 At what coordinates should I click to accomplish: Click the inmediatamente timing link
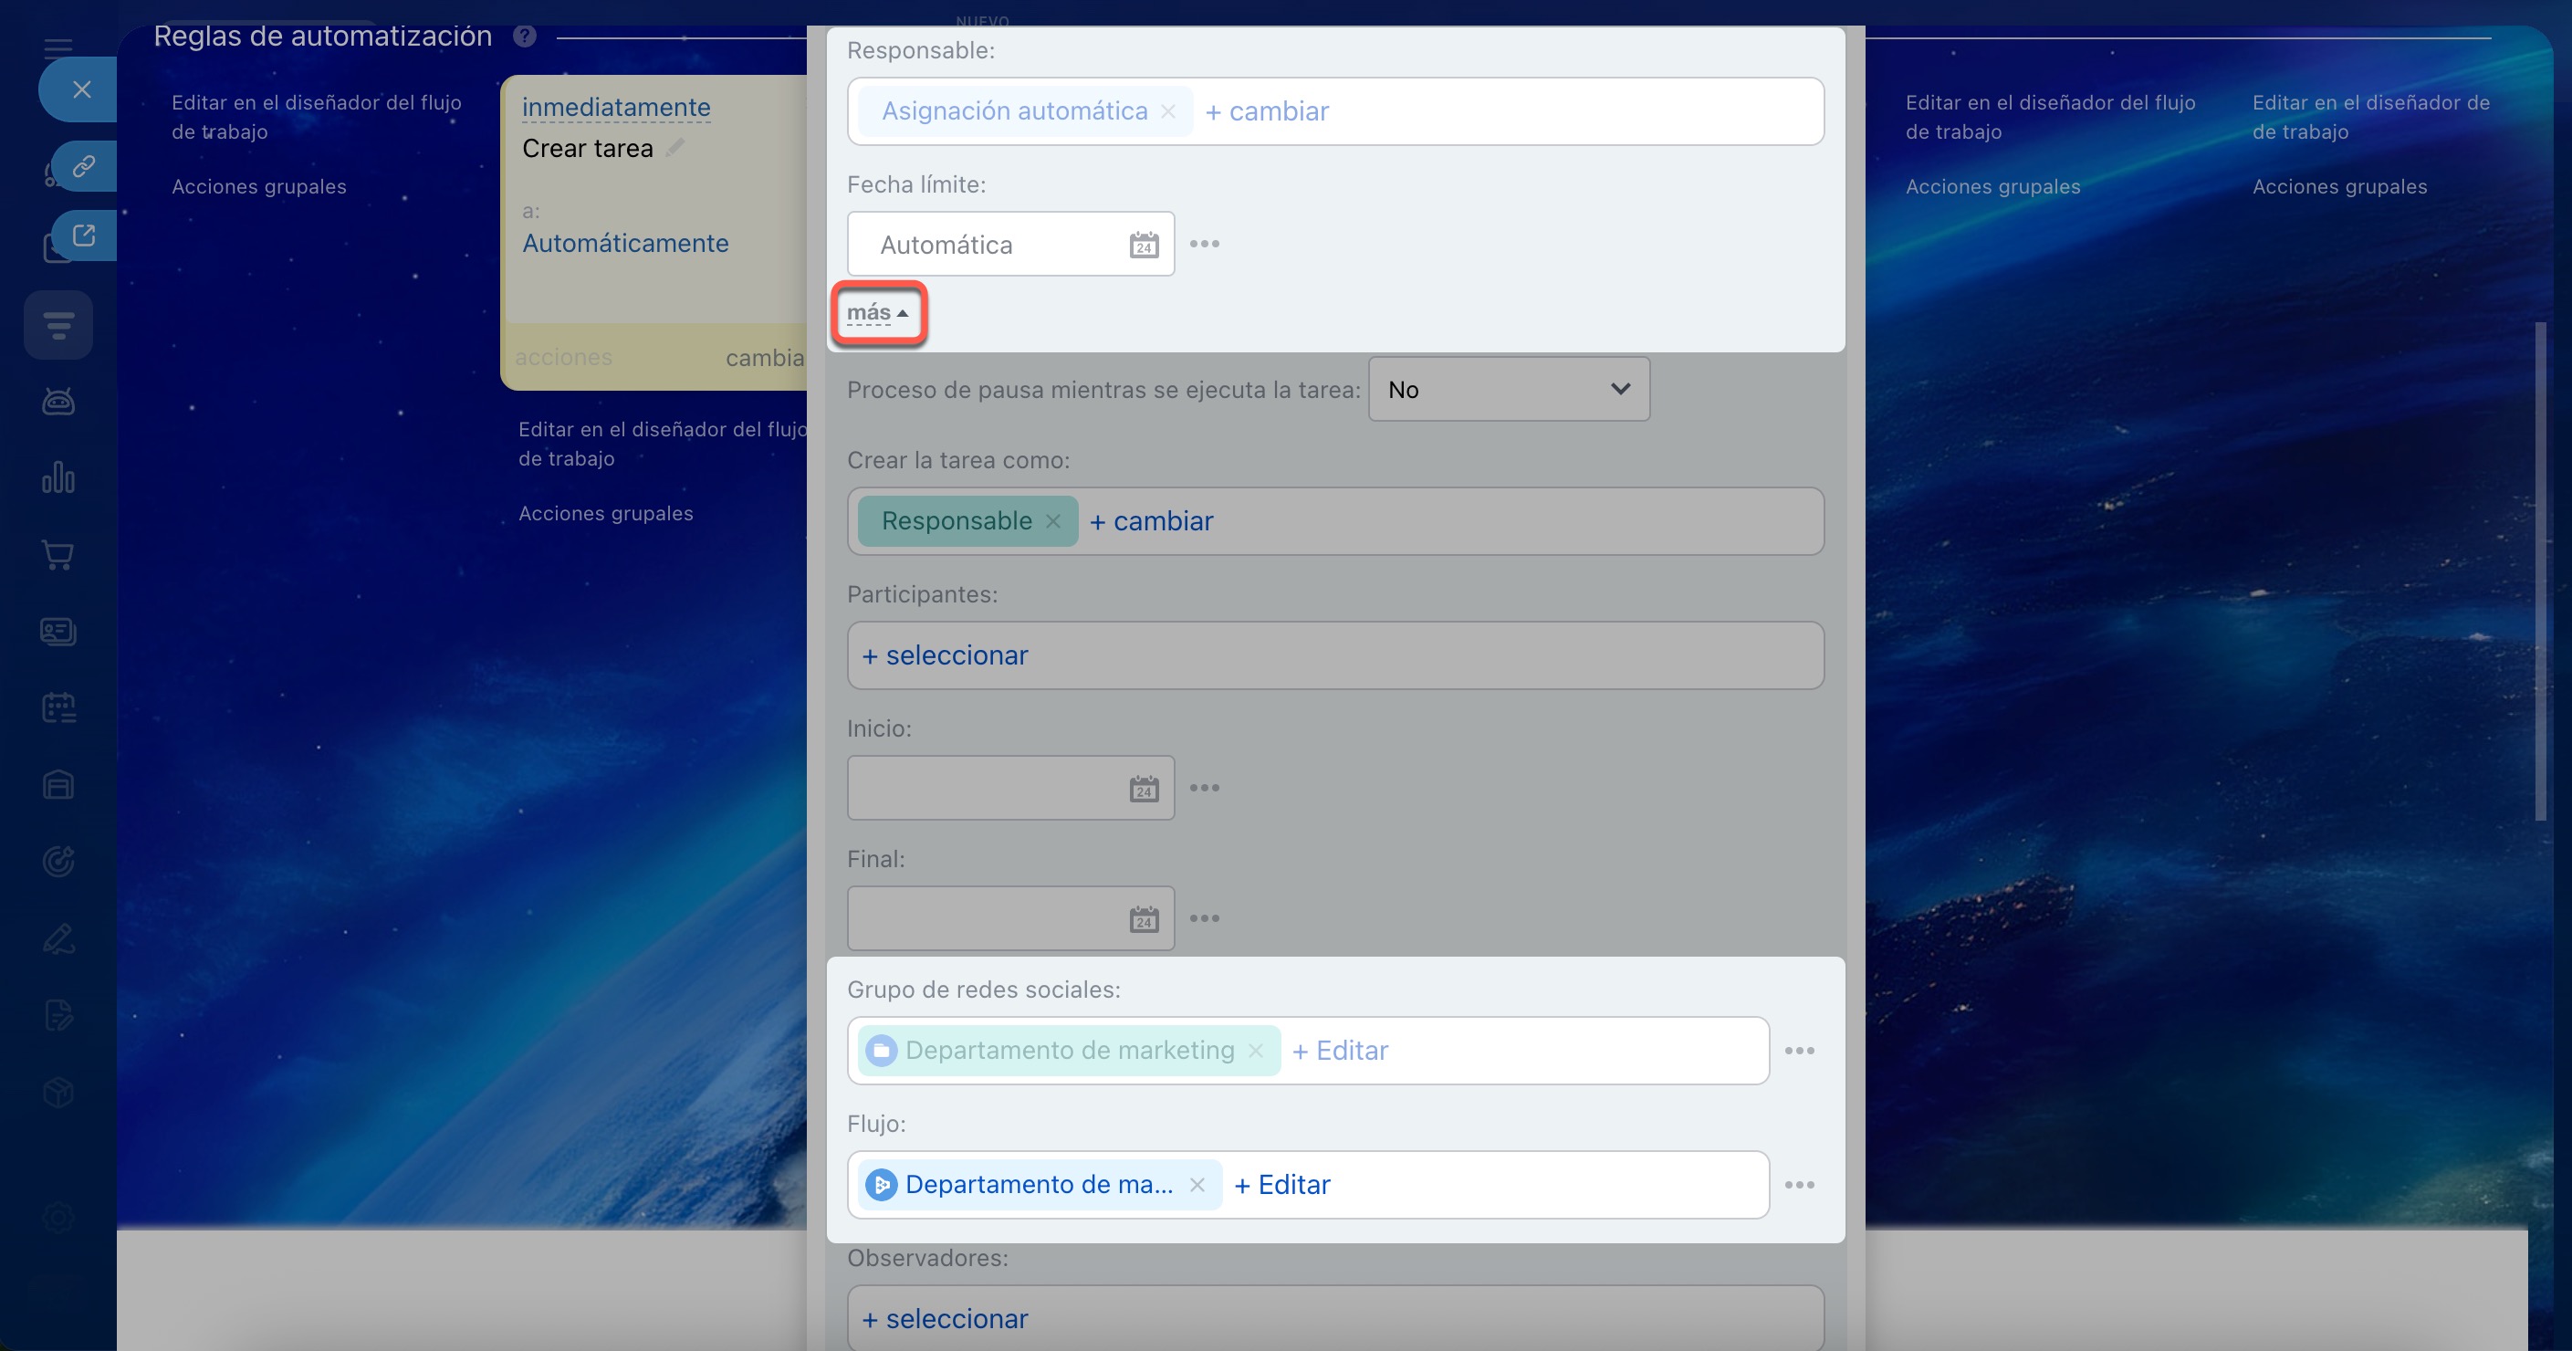tap(615, 108)
